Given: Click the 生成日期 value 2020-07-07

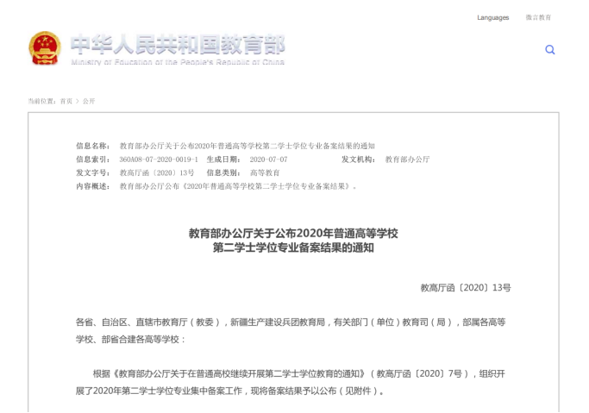Looking at the screenshot, I should (268, 160).
